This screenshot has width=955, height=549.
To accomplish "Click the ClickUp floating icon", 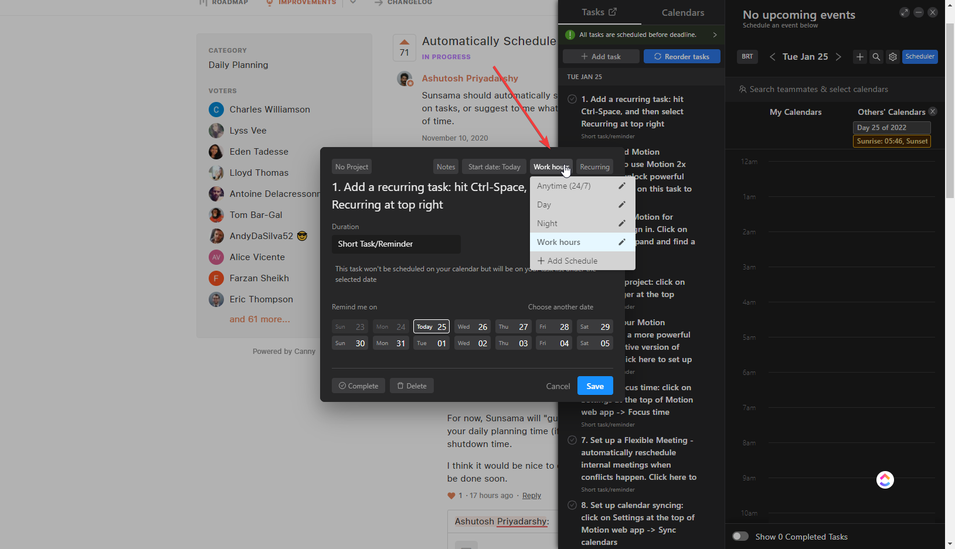I will 885,480.
